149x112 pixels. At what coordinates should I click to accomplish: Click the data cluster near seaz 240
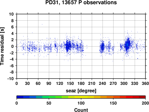pos(102,47)
